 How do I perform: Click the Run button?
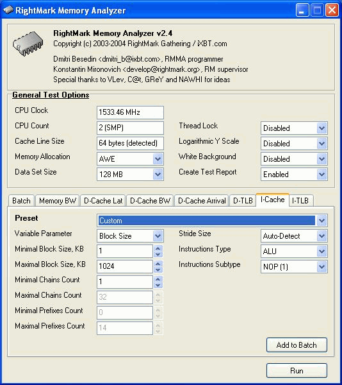(x=297, y=370)
